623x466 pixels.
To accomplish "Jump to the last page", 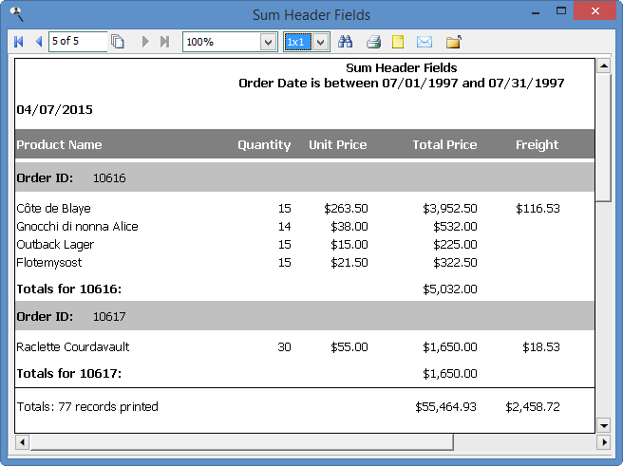I will (x=164, y=42).
